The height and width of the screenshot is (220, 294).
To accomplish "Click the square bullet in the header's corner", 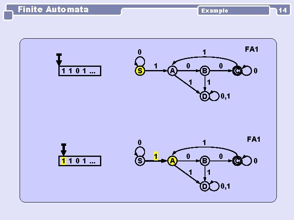I will (x=8, y=15).
